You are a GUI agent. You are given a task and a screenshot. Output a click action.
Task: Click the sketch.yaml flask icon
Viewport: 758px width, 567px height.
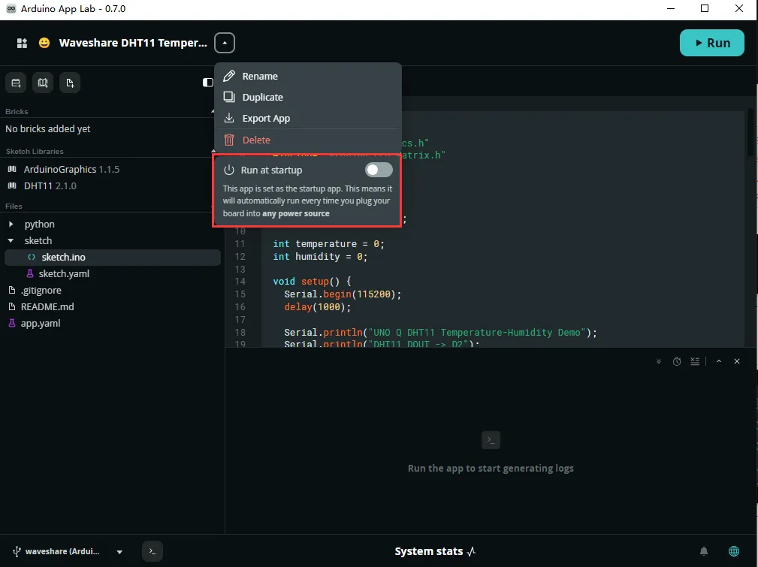30,273
